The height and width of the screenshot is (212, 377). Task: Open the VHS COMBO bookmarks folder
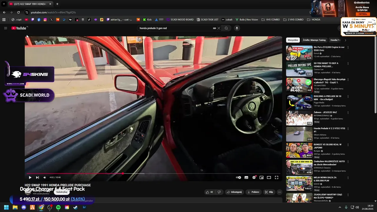[271, 20]
